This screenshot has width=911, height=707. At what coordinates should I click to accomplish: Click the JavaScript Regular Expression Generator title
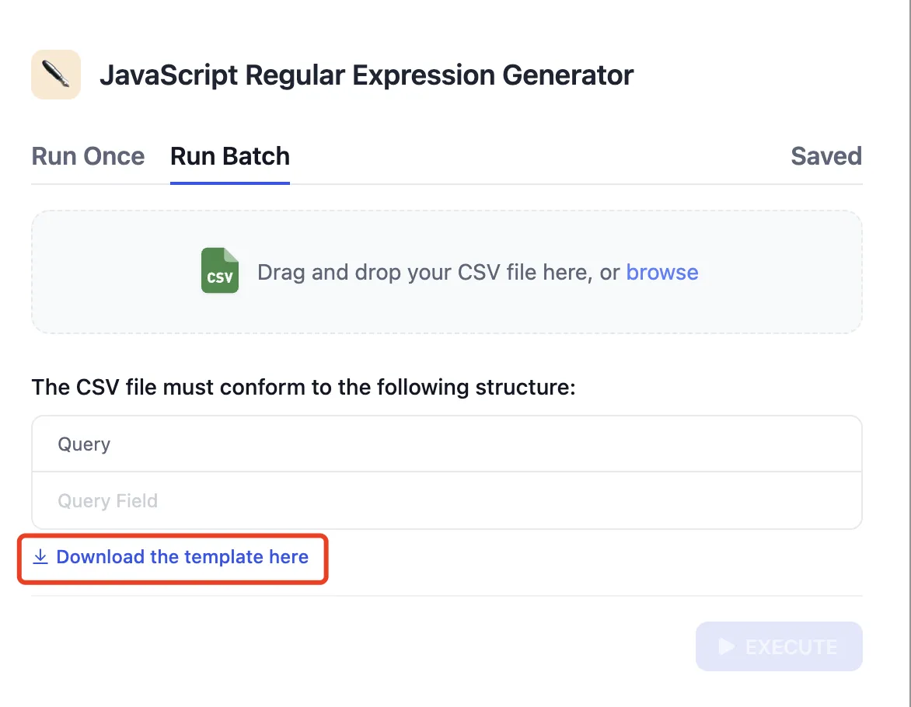tap(366, 75)
